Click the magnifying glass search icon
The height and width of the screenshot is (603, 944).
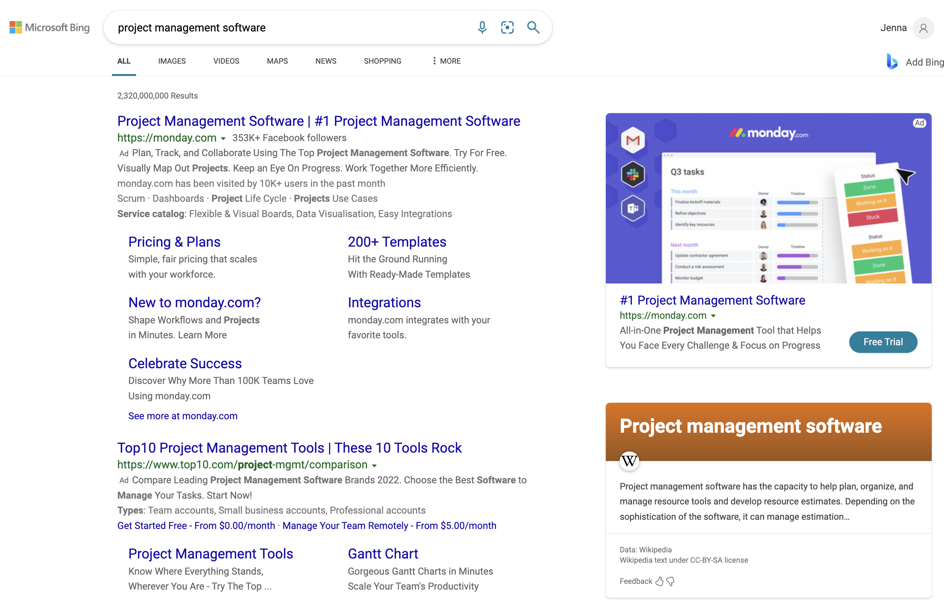[x=533, y=28]
